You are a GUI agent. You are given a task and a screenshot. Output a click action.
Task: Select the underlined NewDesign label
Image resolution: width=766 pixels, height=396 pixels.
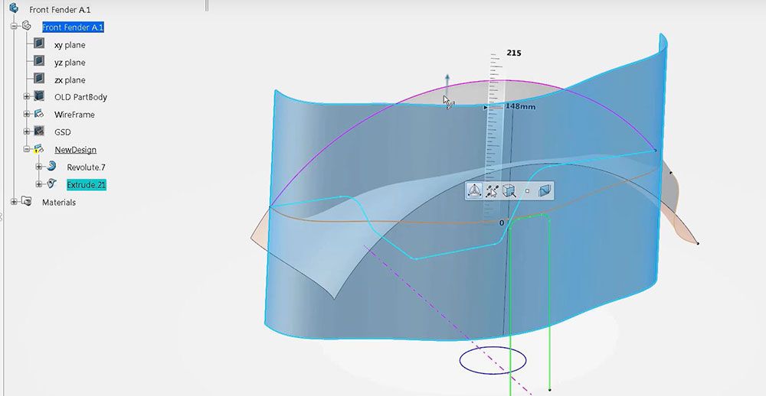click(75, 150)
